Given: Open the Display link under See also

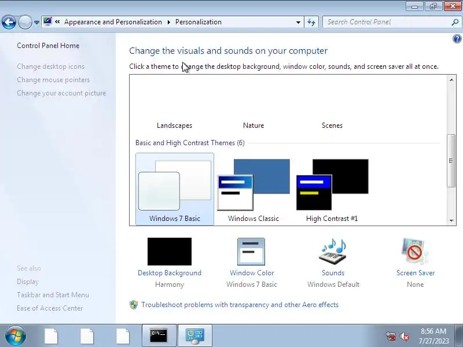Looking at the screenshot, I should point(28,282).
